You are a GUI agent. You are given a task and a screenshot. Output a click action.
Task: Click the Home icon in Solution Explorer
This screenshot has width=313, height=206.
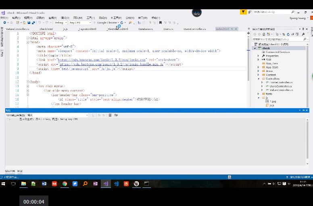coord(264,34)
